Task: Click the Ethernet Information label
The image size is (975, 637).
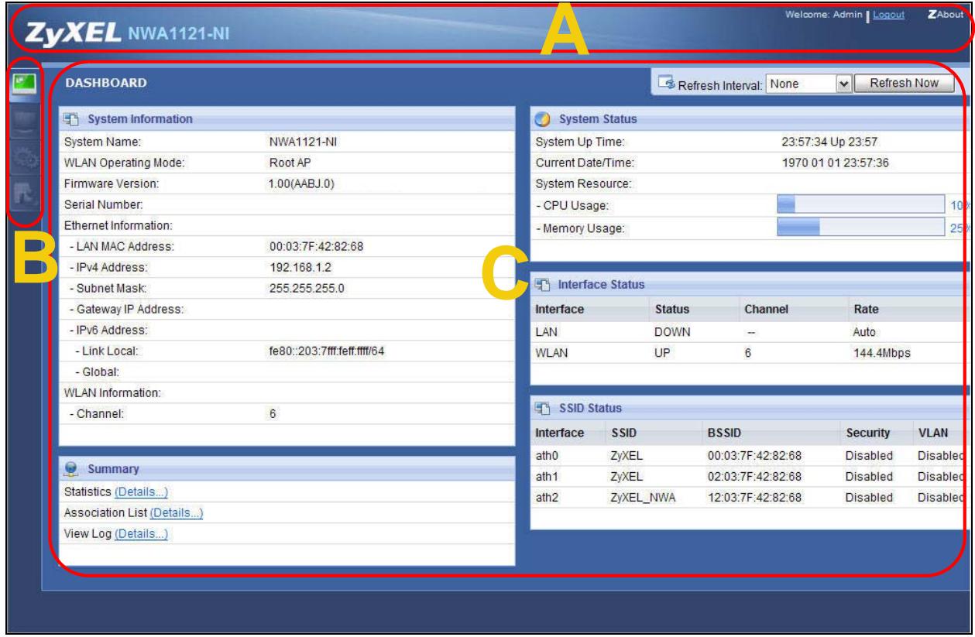Action: pos(118,225)
